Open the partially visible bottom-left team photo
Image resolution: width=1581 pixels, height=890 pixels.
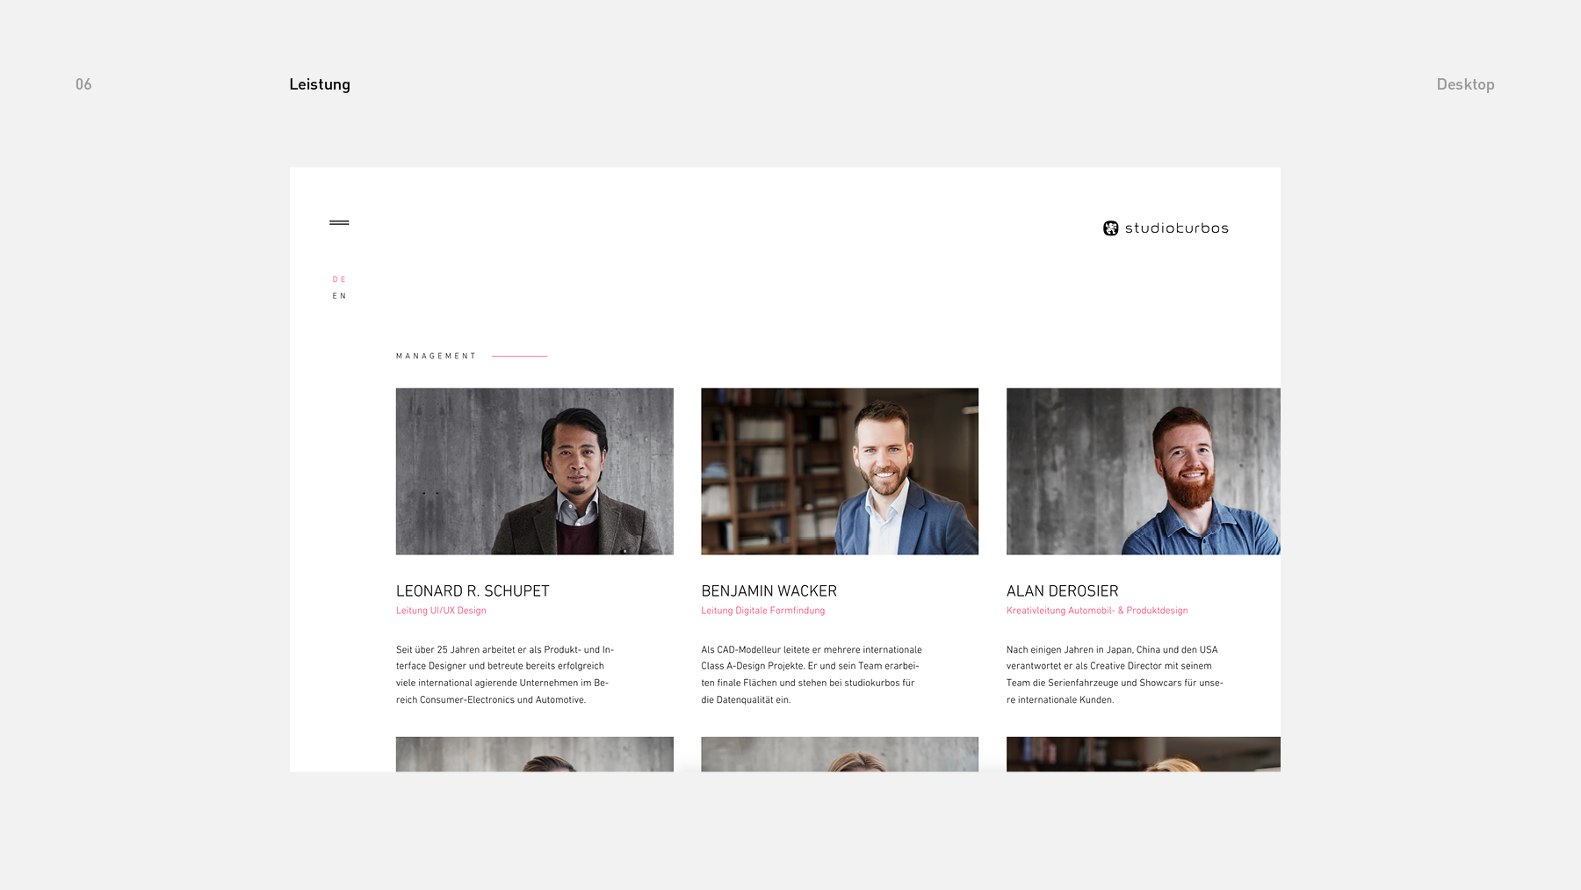(x=535, y=755)
